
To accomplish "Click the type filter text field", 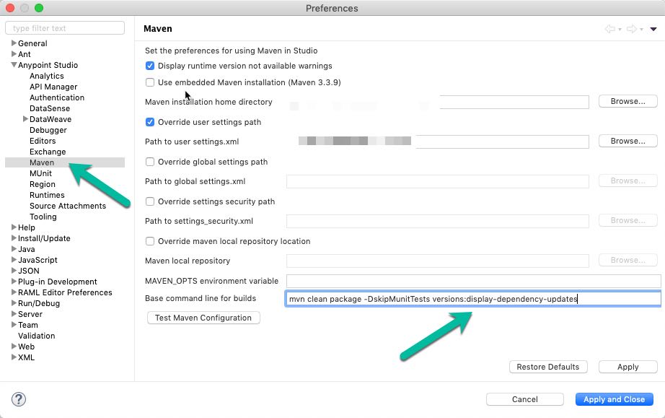I will click(x=64, y=27).
